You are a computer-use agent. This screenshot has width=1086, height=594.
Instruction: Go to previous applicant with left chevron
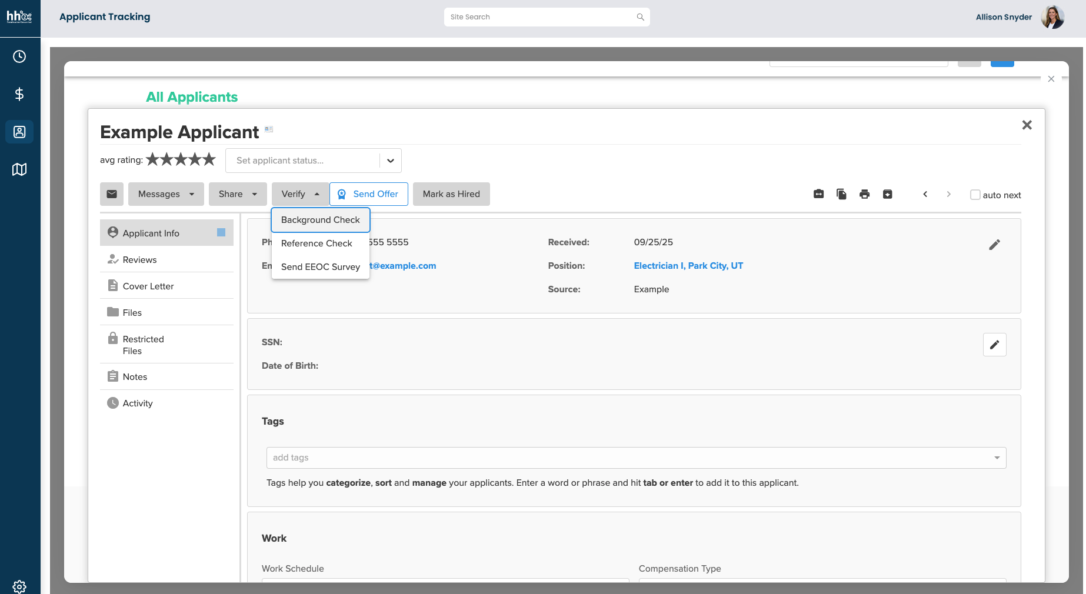coord(925,194)
